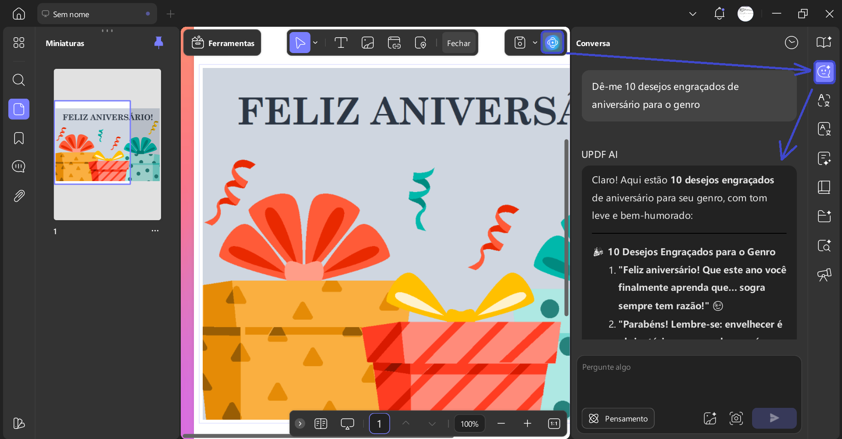Pin the Miniaturas panel
The image size is (842, 439).
(x=158, y=42)
